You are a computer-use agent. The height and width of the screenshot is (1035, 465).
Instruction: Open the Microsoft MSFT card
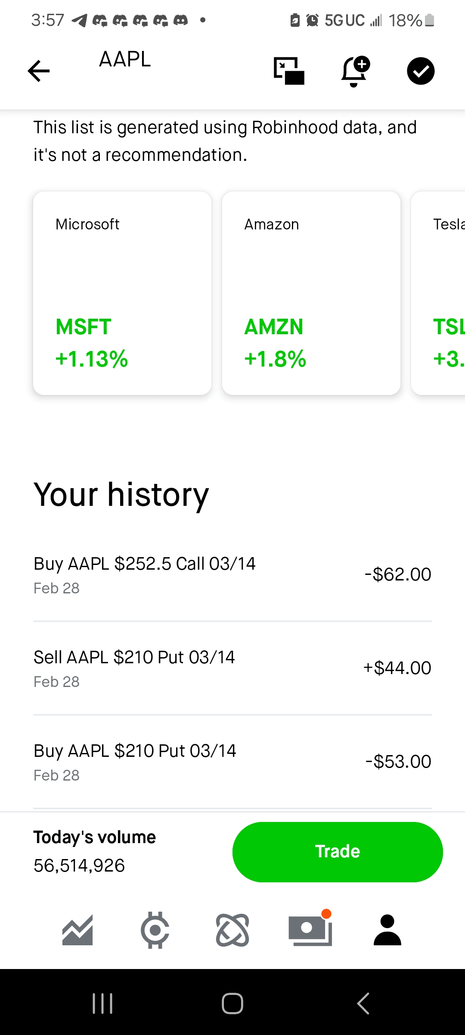(122, 293)
